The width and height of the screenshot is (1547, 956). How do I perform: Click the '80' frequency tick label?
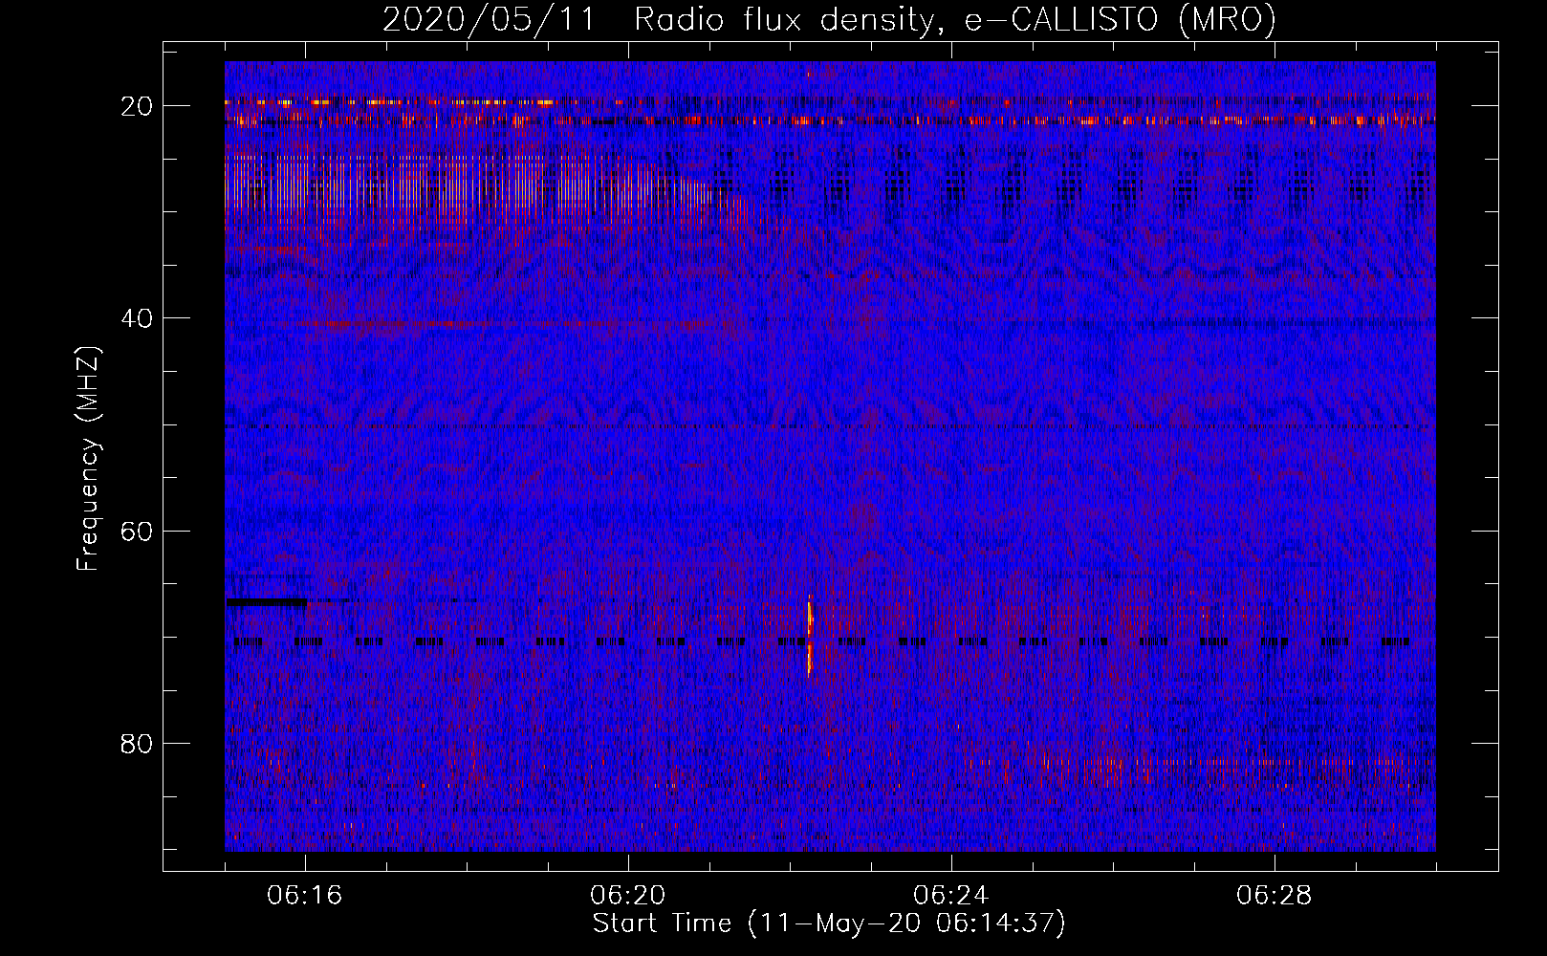pyautogui.click(x=137, y=744)
